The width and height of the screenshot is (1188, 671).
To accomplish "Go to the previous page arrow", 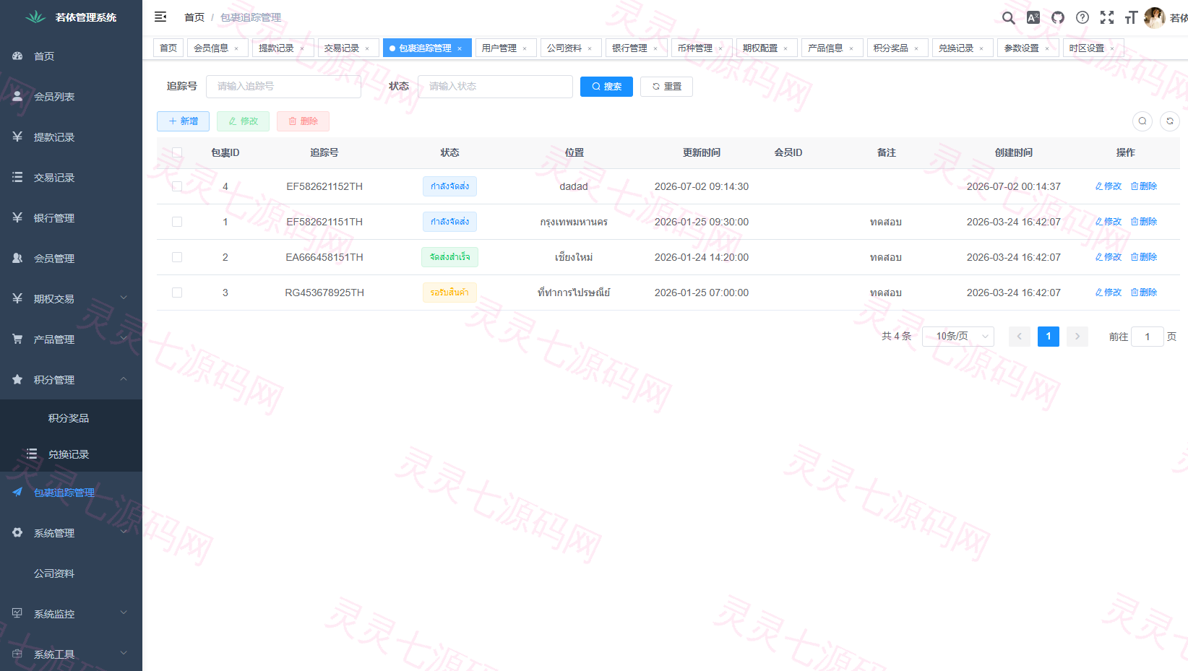I will point(1020,337).
